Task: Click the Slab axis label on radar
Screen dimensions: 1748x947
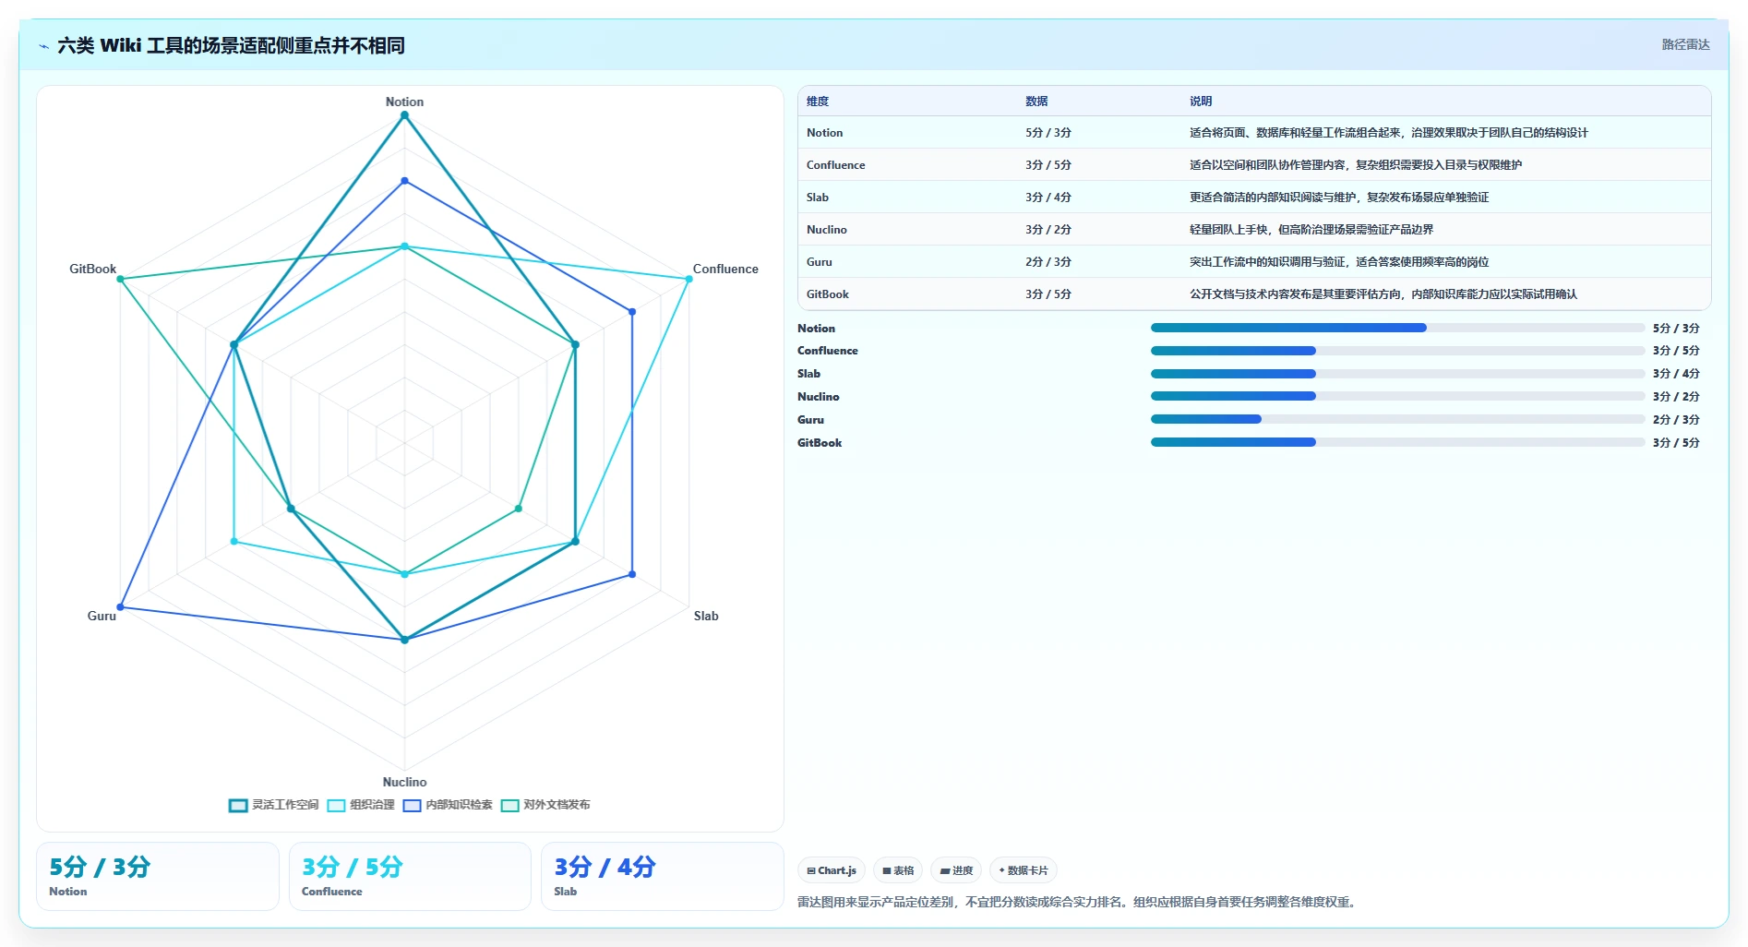Action: 706,616
